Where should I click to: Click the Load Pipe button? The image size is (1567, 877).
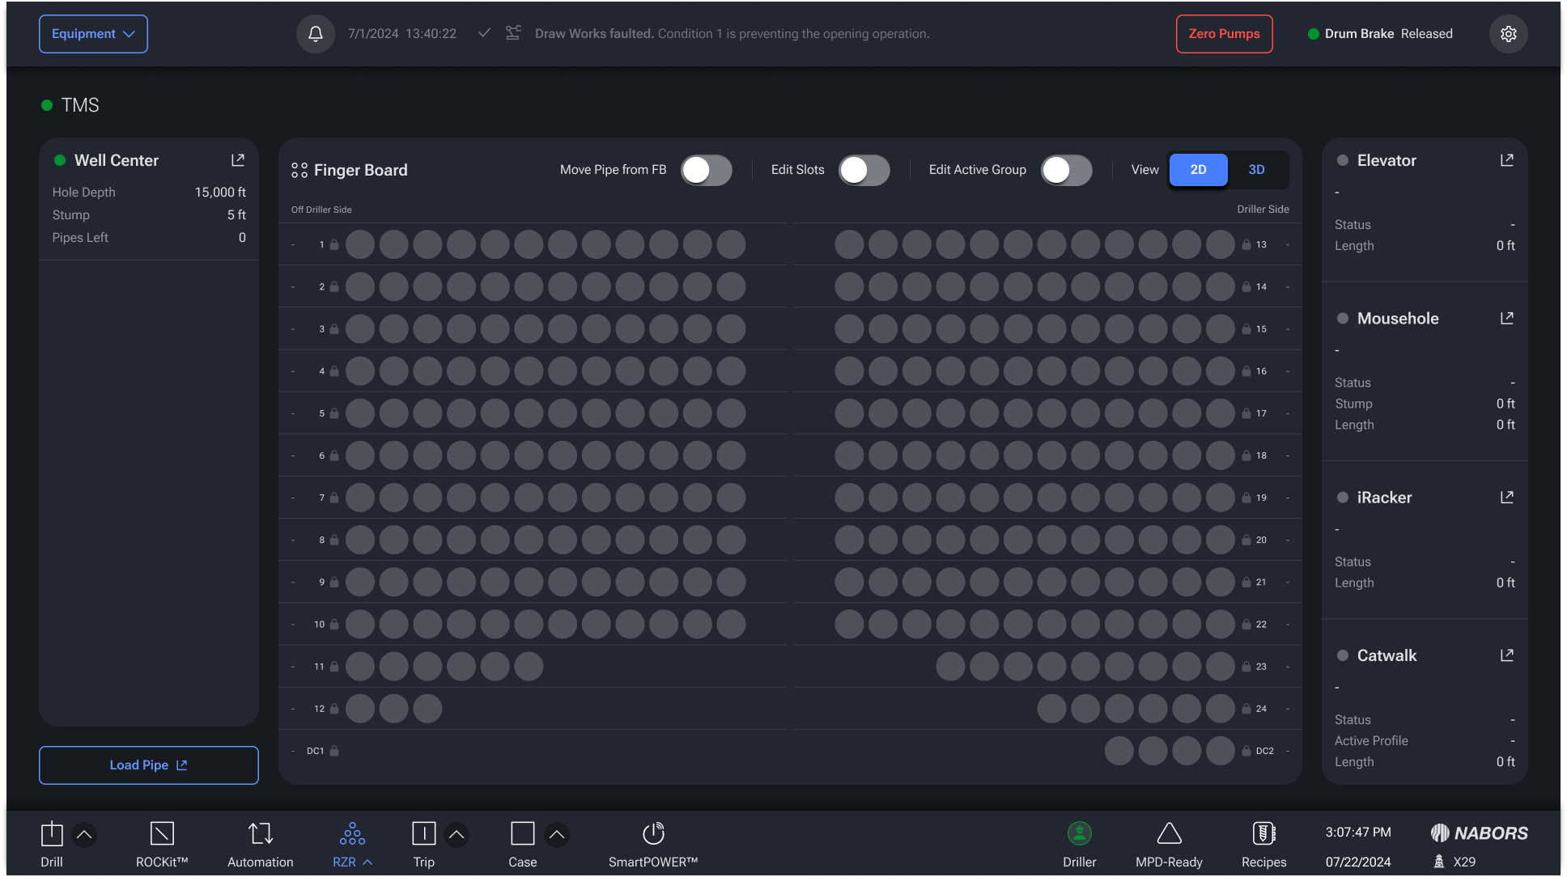149,765
